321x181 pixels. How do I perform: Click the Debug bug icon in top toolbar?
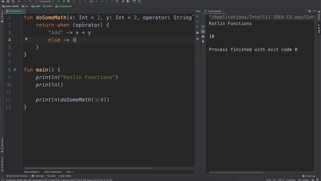(64, 1)
